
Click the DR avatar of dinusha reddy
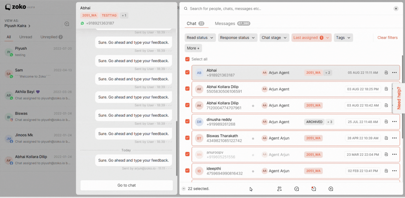pos(199,122)
